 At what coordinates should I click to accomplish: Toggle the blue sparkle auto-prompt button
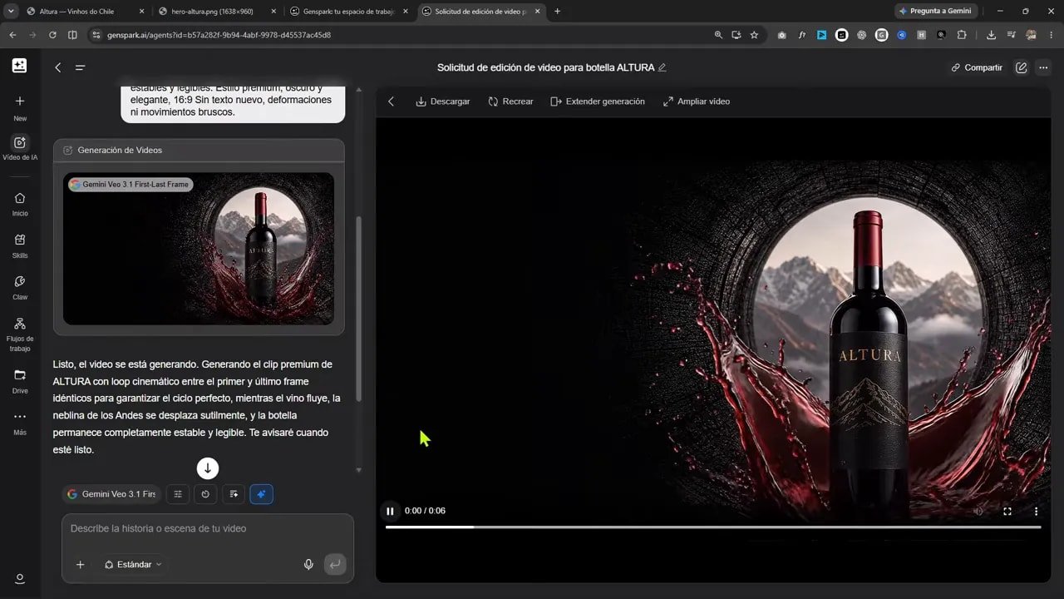[x=261, y=494]
